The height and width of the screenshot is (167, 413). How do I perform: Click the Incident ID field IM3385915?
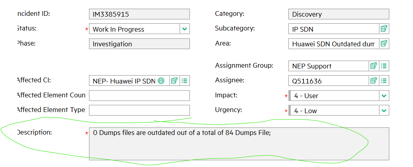139,14
